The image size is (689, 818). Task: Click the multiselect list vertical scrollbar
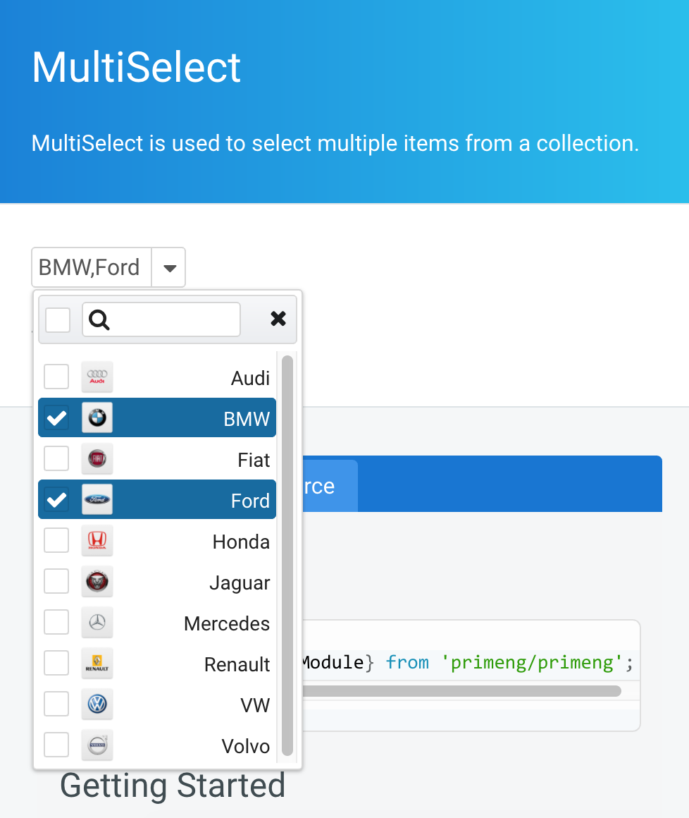point(287,556)
